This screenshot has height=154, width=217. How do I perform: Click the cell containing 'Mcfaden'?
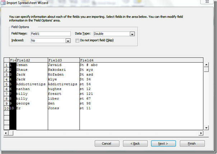point(64,74)
